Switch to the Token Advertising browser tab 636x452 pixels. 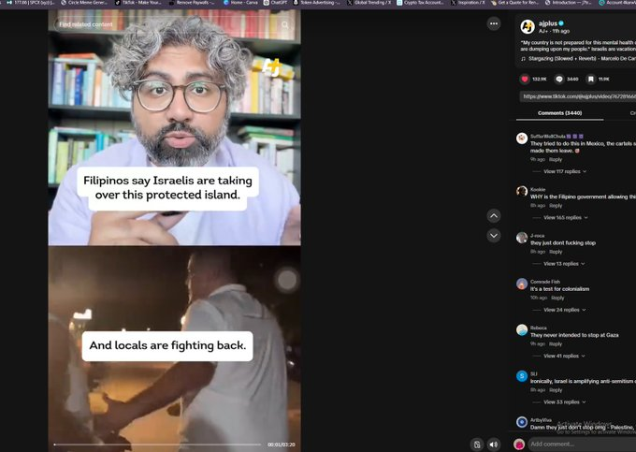(316, 3)
